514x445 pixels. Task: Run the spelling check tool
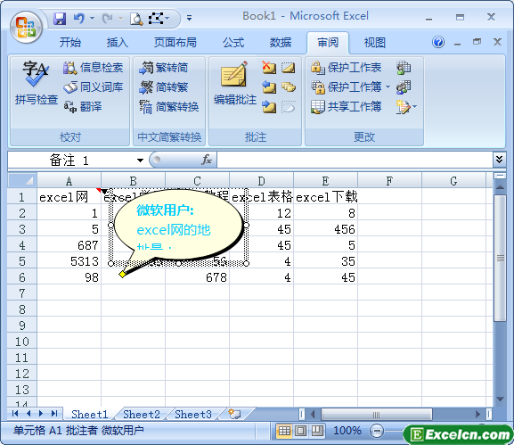coord(36,83)
